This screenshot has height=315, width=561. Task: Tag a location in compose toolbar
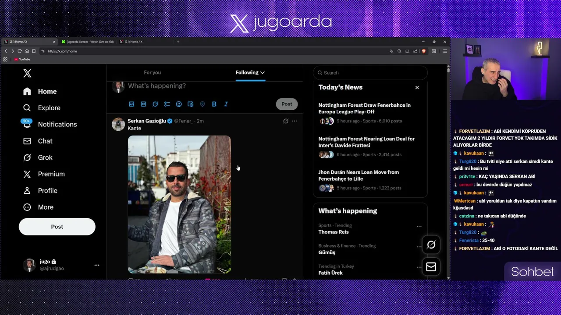pyautogui.click(x=202, y=104)
